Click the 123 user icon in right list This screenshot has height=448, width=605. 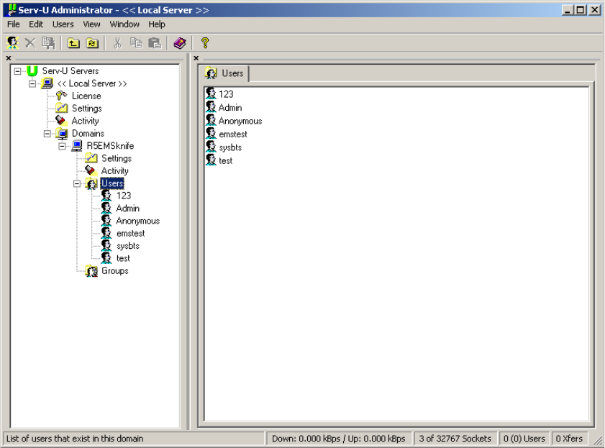coord(211,93)
